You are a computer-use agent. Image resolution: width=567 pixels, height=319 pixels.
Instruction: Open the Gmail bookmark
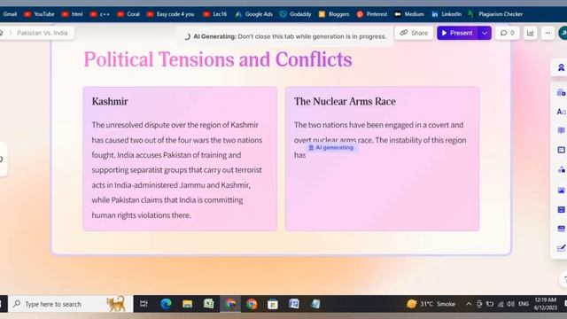(10, 14)
